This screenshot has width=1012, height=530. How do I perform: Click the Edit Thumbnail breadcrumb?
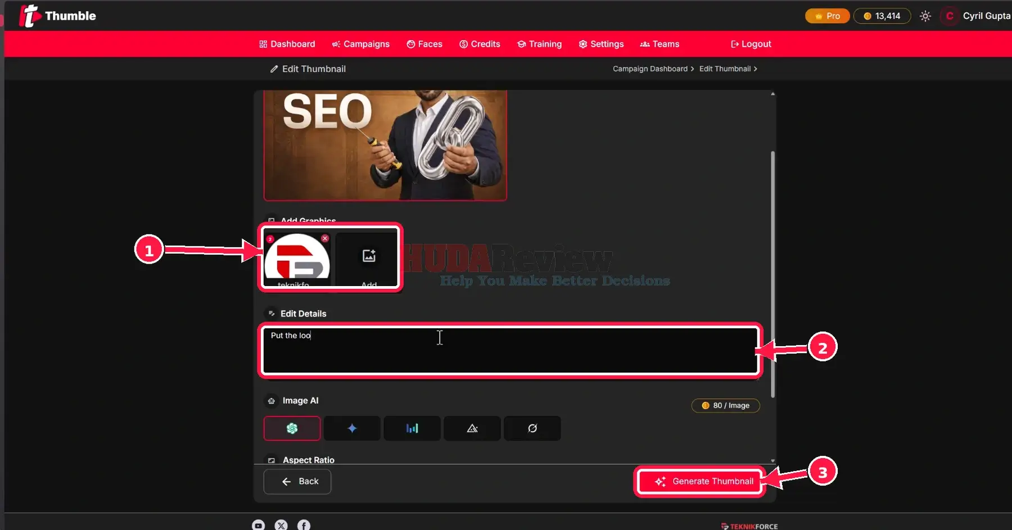pyautogui.click(x=725, y=69)
